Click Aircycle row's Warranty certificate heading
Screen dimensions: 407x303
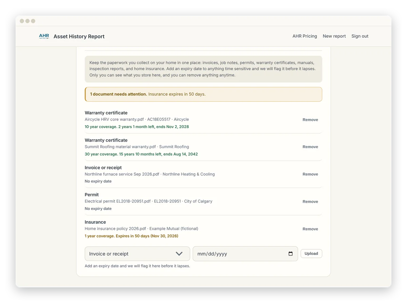tap(106, 113)
